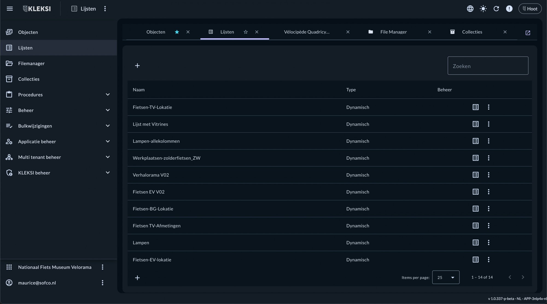
Task: Close the Vélocipède Quadricy... tab
Action: [x=348, y=32]
